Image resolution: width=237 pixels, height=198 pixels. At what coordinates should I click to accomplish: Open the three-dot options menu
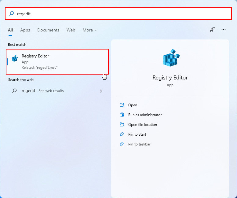pos(223,30)
